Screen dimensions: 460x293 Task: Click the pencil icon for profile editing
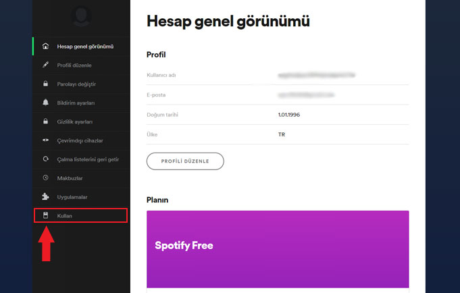45,65
